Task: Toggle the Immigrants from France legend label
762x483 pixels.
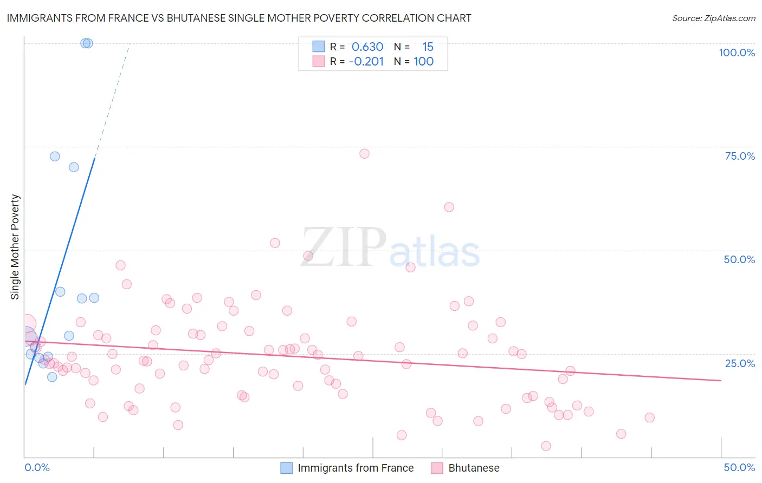Action: (356, 468)
